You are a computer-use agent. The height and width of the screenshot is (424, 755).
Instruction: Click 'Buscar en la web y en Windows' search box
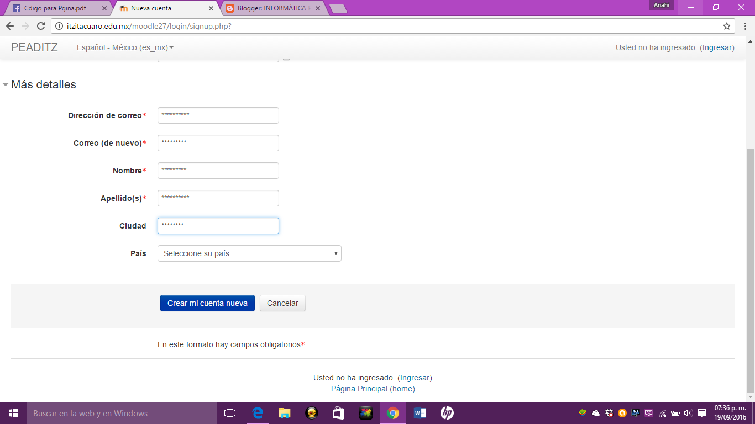122,413
